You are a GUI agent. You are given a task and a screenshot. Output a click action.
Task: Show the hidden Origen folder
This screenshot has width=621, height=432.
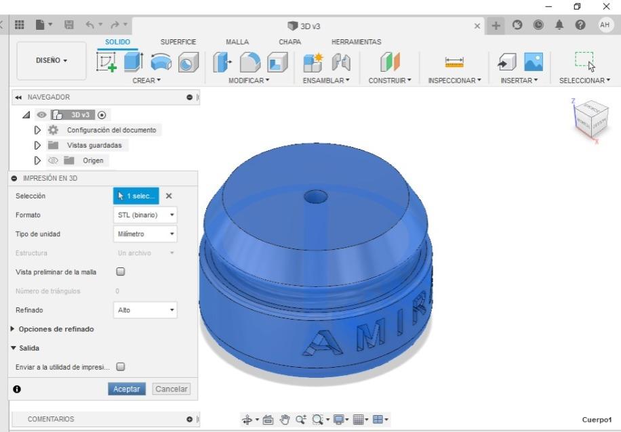point(53,160)
